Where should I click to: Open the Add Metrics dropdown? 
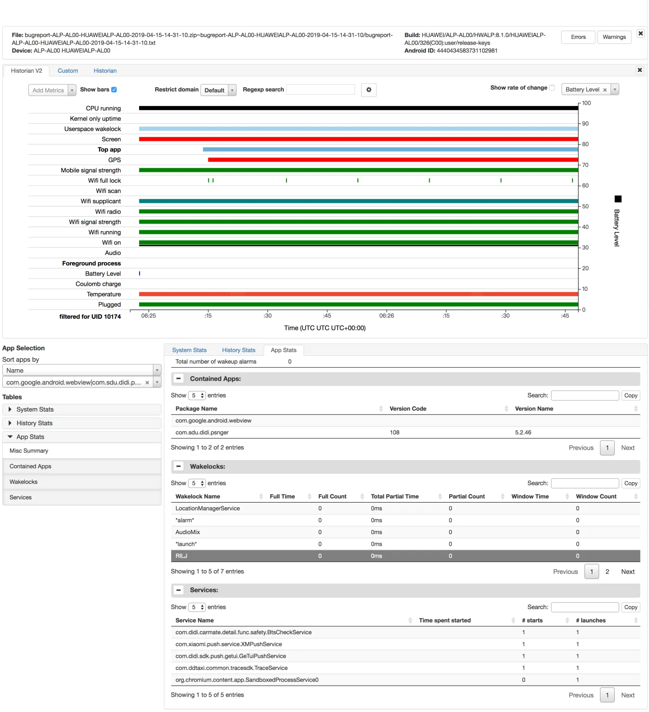point(52,90)
